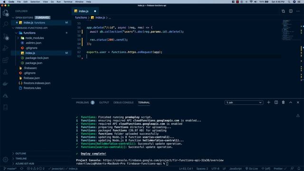Open the Manage gear menu
Image resolution: width=304 pixels, height=171 pixels.
5,160
